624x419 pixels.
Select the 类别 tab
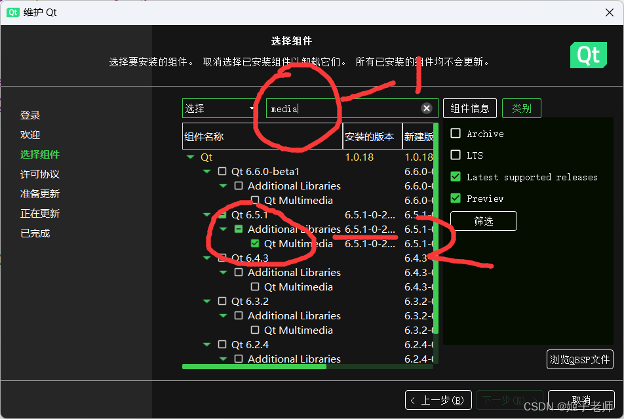pyautogui.click(x=521, y=108)
